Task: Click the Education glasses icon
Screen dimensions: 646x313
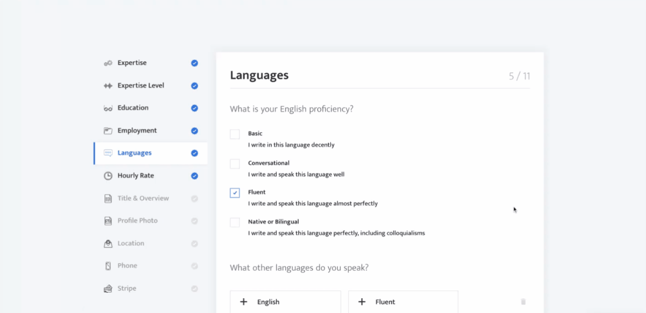Action: coord(108,108)
